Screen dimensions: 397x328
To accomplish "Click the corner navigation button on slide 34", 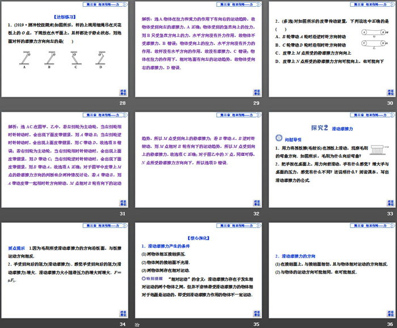I will point(123,311).
